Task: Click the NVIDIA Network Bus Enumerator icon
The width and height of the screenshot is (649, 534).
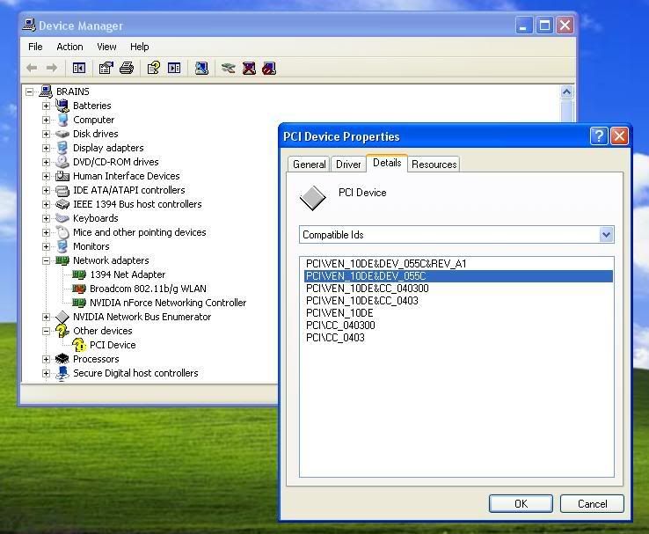Action: [62, 317]
